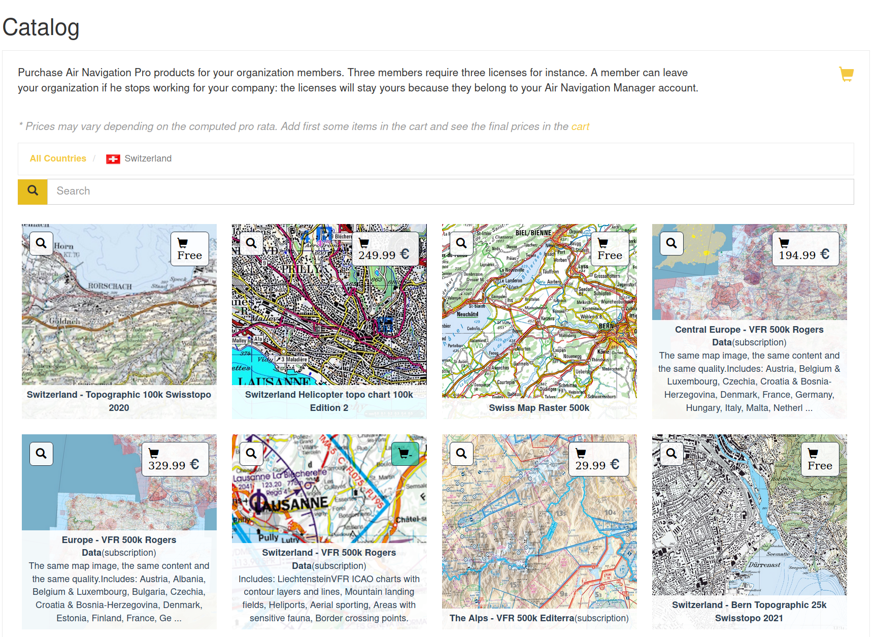Image resolution: width=875 pixels, height=637 pixels.
Task: Open Swiss Map Raster 500k title
Action: tap(539, 408)
